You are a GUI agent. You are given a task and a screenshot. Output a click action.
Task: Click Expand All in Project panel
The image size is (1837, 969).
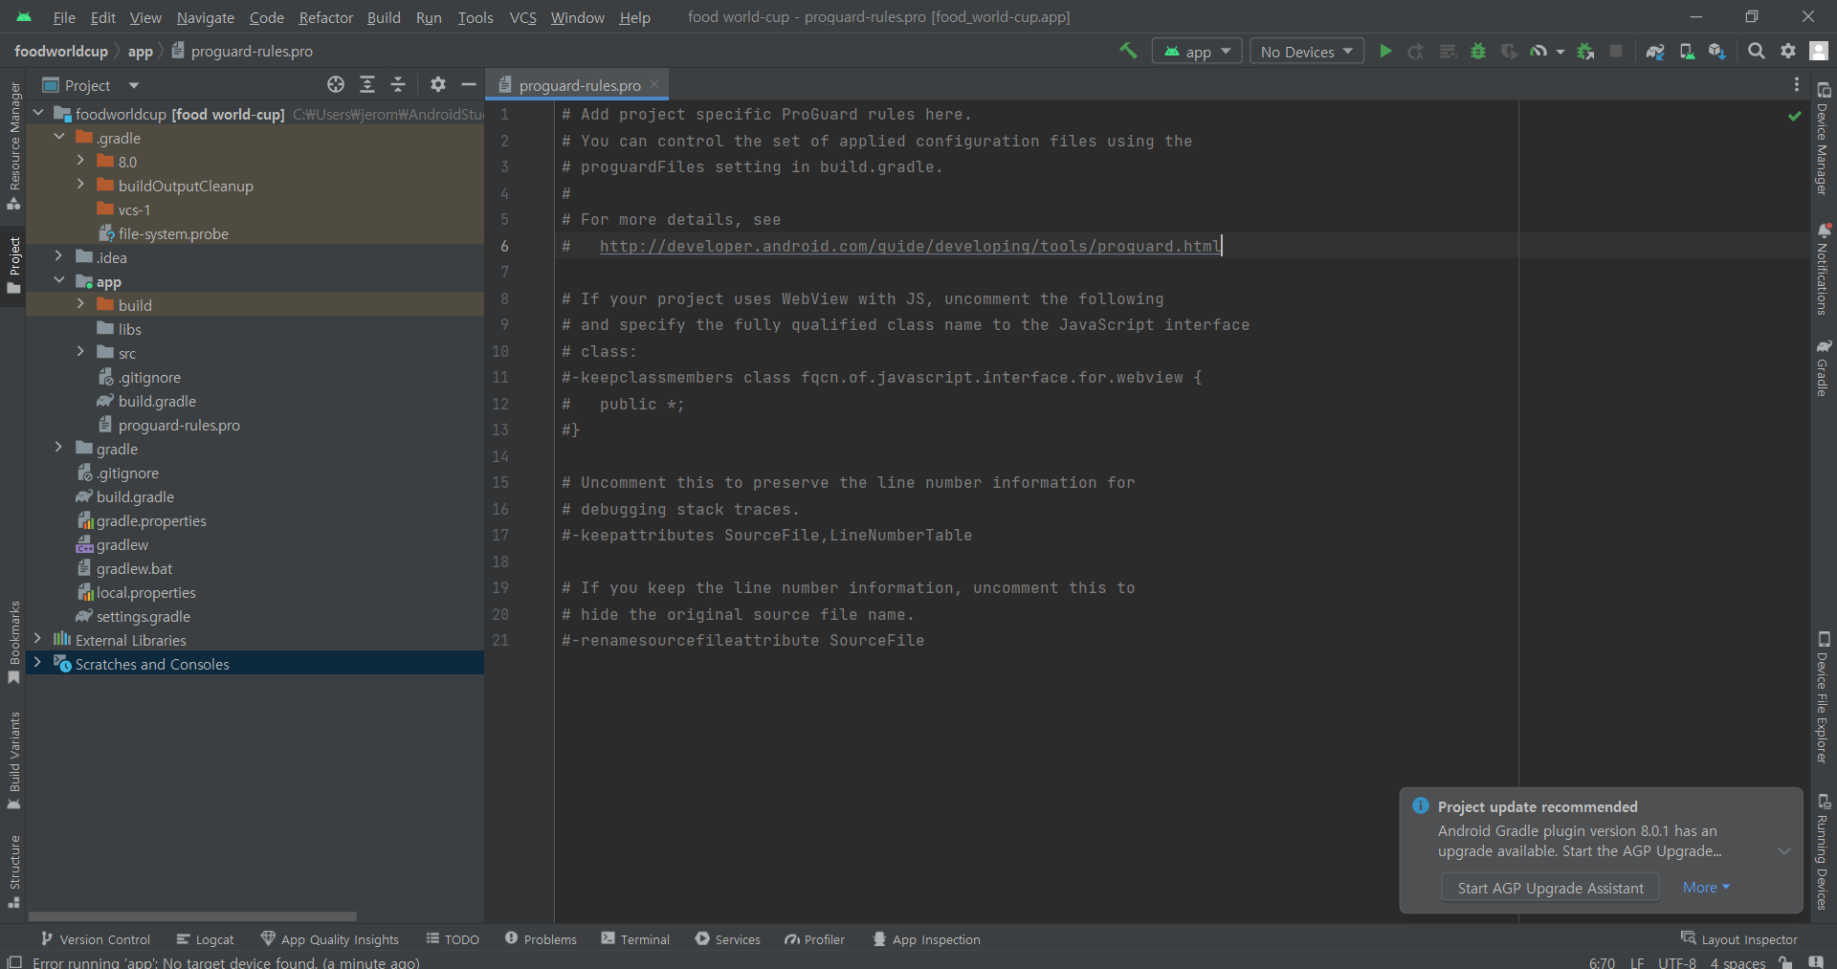(x=367, y=85)
